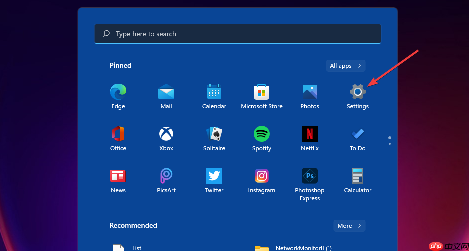Switch to the next pinned page dot
The height and width of the screenshot is (251, 469).
(390, 144)
